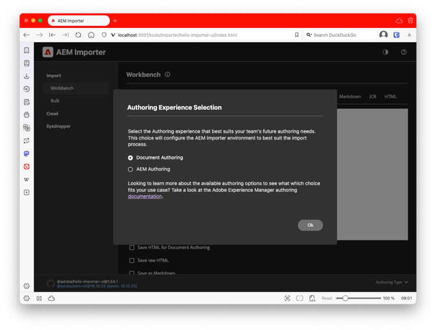Select Workbench in left navigation
Viewport: 436px width, 330px height.
pos(76,88)
